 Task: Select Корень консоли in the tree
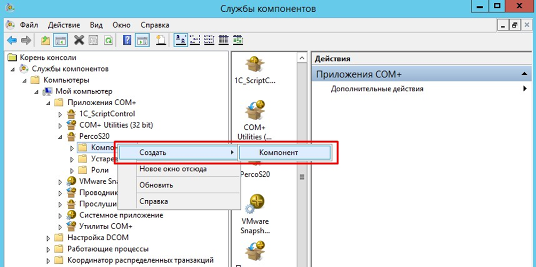click(x=48, y=58)
